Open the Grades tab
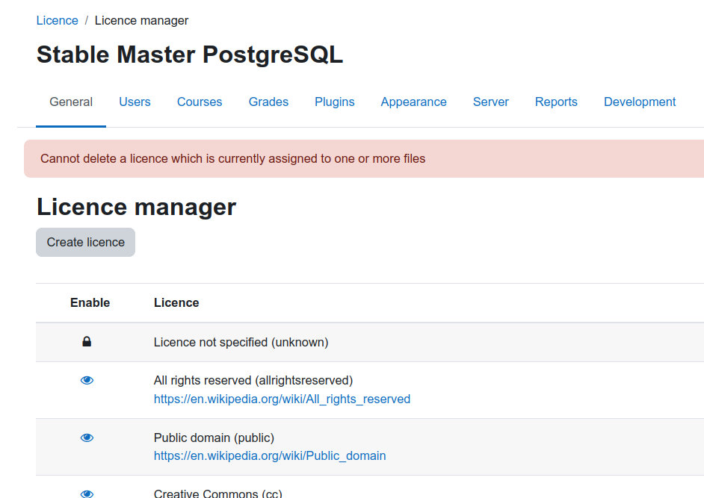Screen dimensions: 704x498 pos(268,102)
